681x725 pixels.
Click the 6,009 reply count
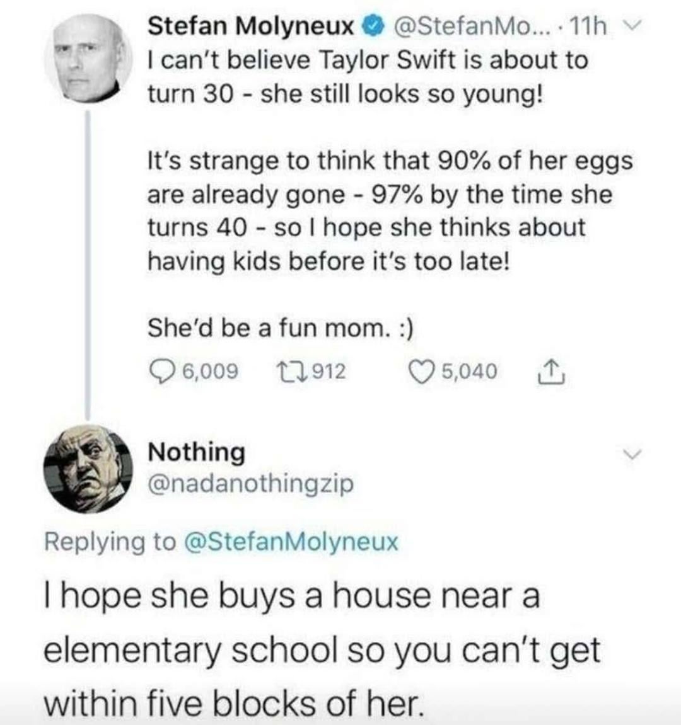click(x=209, y=372)
